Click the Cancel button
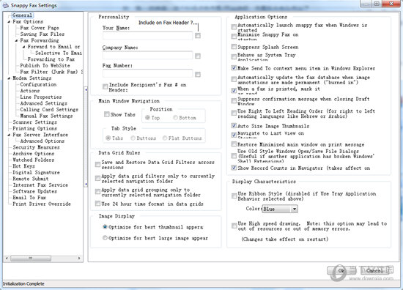Screen dimensions: 403x290 click(374, 271)
